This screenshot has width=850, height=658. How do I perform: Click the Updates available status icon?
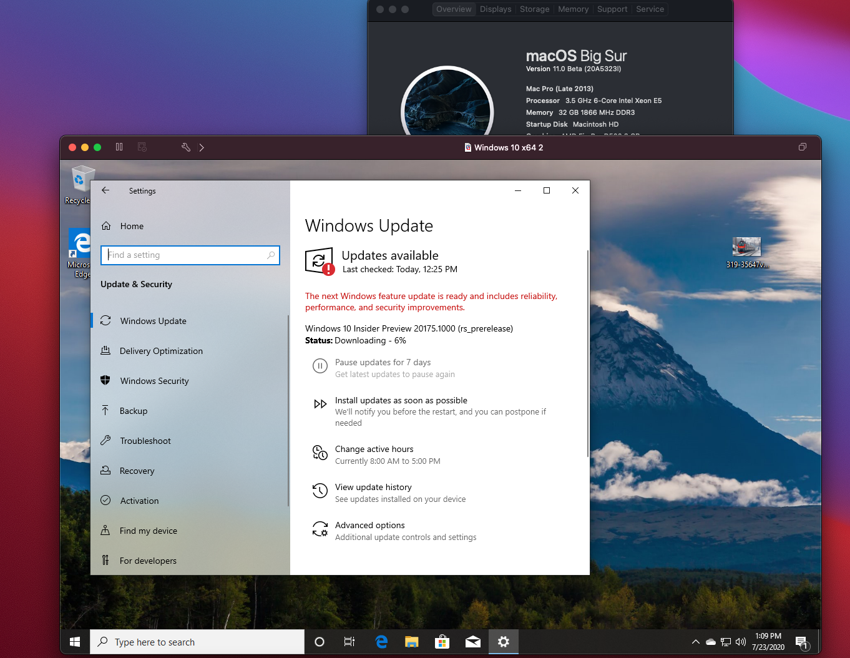point(319,261)
